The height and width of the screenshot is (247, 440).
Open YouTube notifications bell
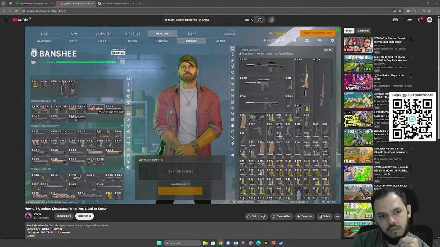[x=420, y=20]
